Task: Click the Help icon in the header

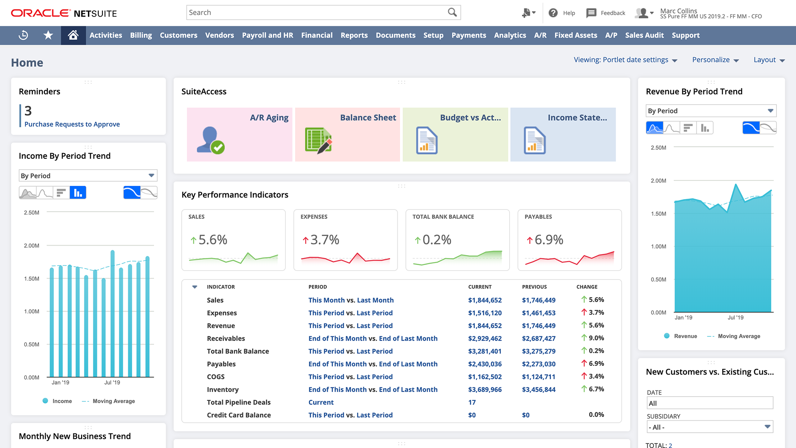Action: 553,12
